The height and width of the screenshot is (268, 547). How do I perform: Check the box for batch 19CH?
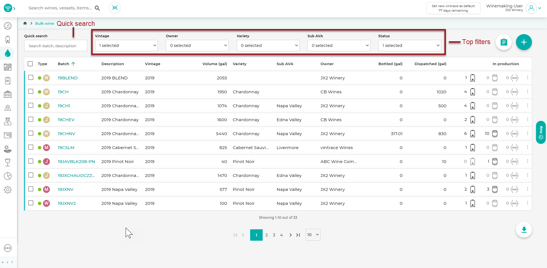31,91
